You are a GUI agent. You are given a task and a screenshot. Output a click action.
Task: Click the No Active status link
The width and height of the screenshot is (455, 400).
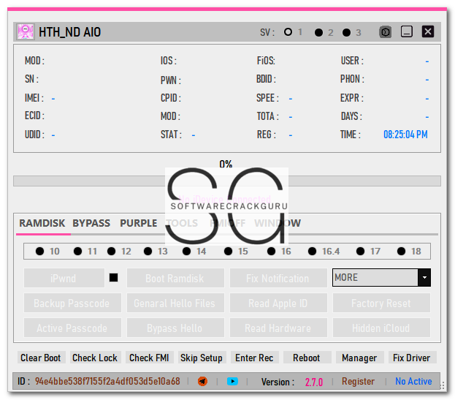[413, 382]
